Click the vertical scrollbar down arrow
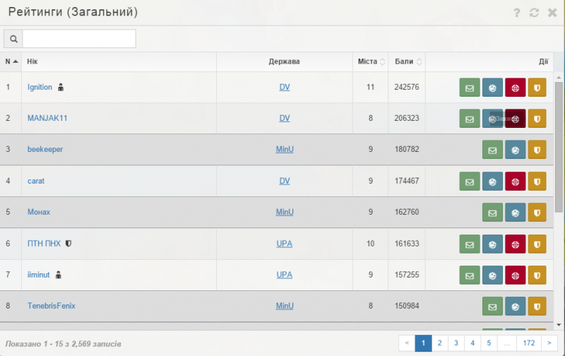Image resolution: width=565 pixels, height=356 pixels. tap(559, 326)
